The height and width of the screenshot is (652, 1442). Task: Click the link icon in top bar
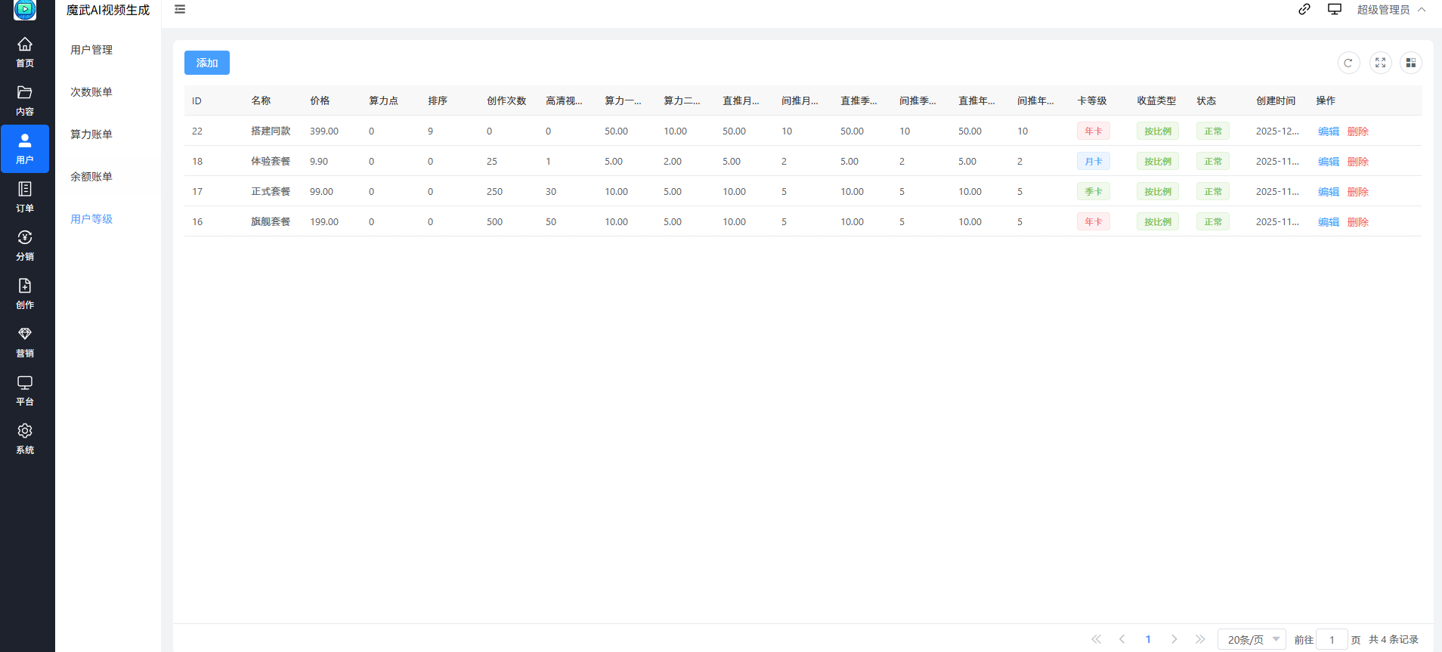point(1304,10)
